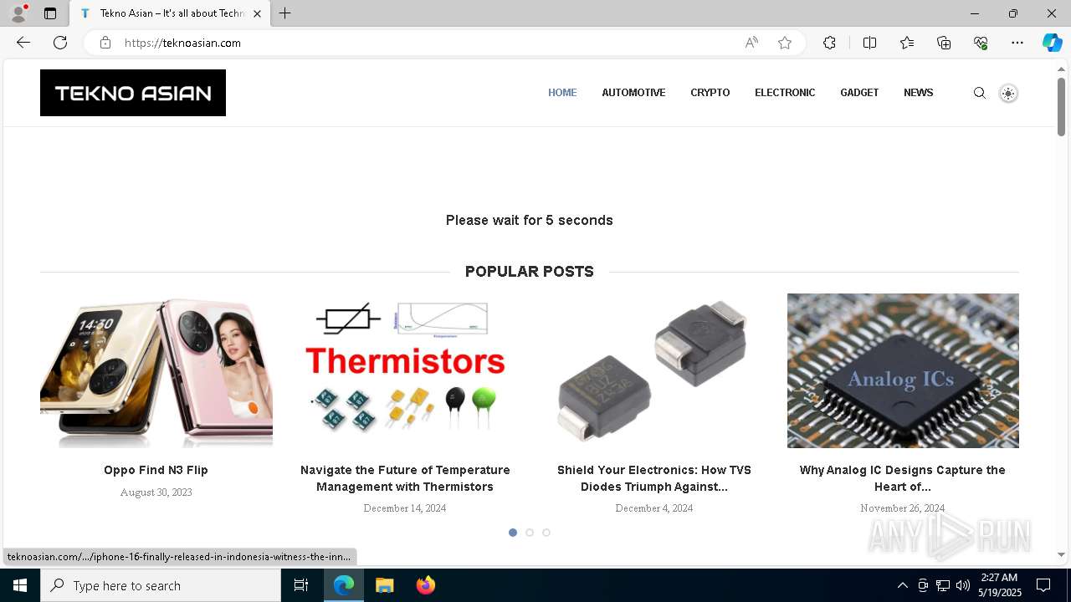Reload the page with the Refresh icon

pos(60,43)
